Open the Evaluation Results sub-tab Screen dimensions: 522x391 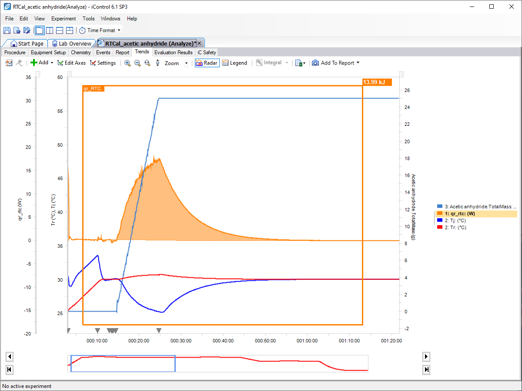(174, 53)
